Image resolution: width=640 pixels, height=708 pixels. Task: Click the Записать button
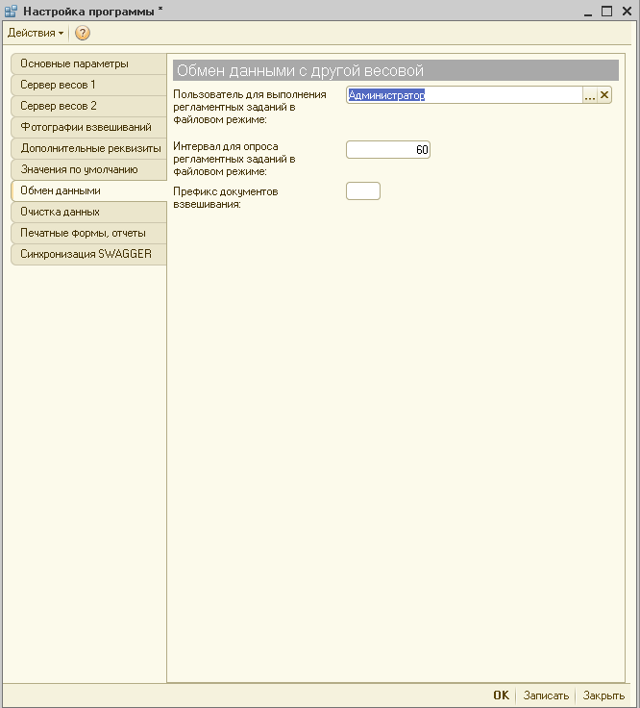click(x=546, y=695)
